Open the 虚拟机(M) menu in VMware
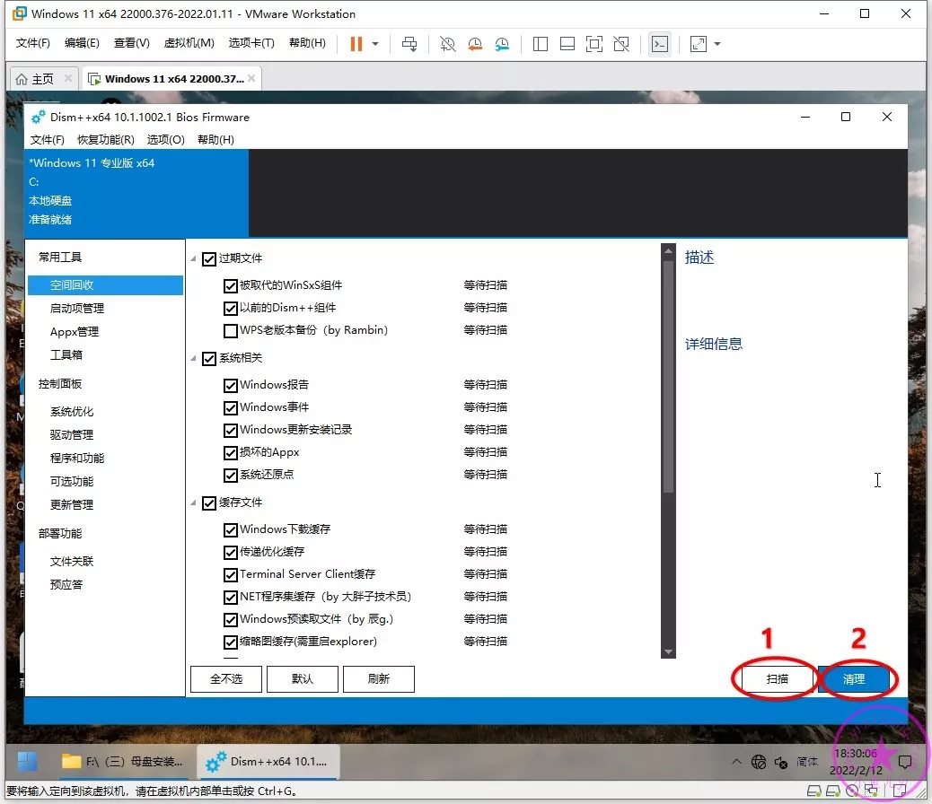This screenshot has height=804, width=932. [x=189, y=43]
